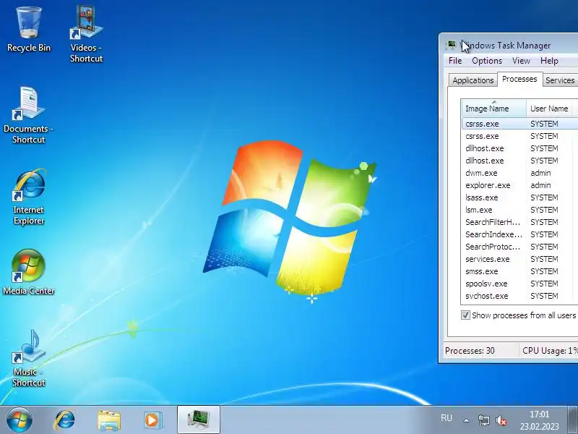The height and width of the screenshot is (434, 578).
Task: Select the lsm.exe process
Action: tap(519, 210)
